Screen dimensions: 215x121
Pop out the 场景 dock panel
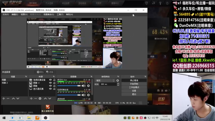coord(26,77)
